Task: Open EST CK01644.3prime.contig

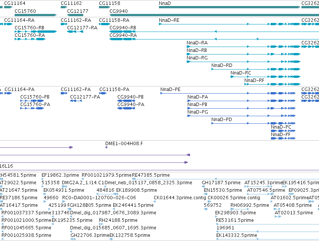Action: point(180,198)
